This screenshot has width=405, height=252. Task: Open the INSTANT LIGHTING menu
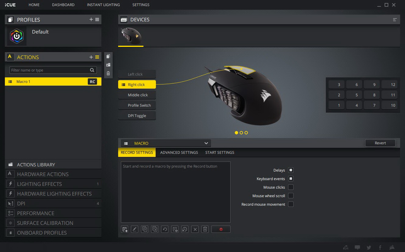coord(104,5)
